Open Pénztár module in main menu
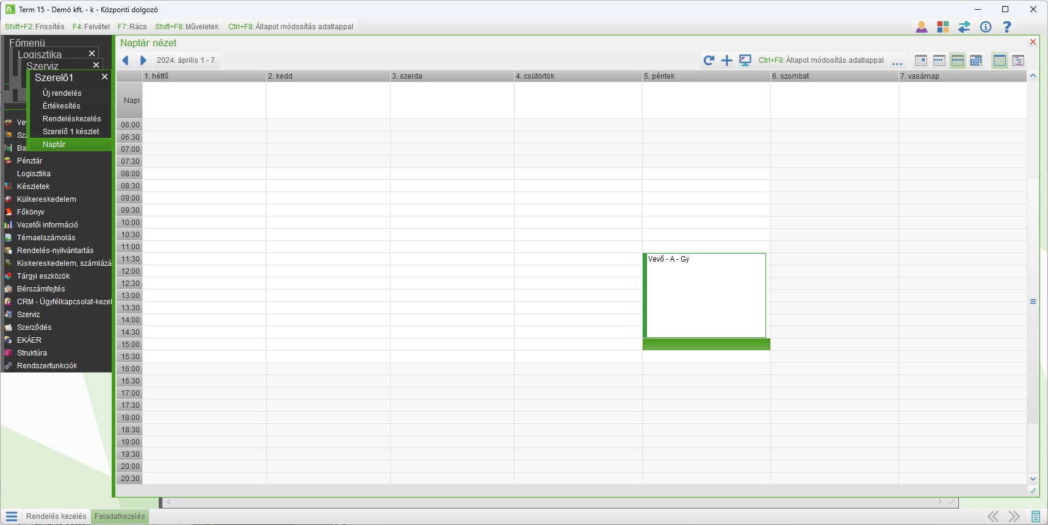The image size is (1048, 525). click(30, 161)
